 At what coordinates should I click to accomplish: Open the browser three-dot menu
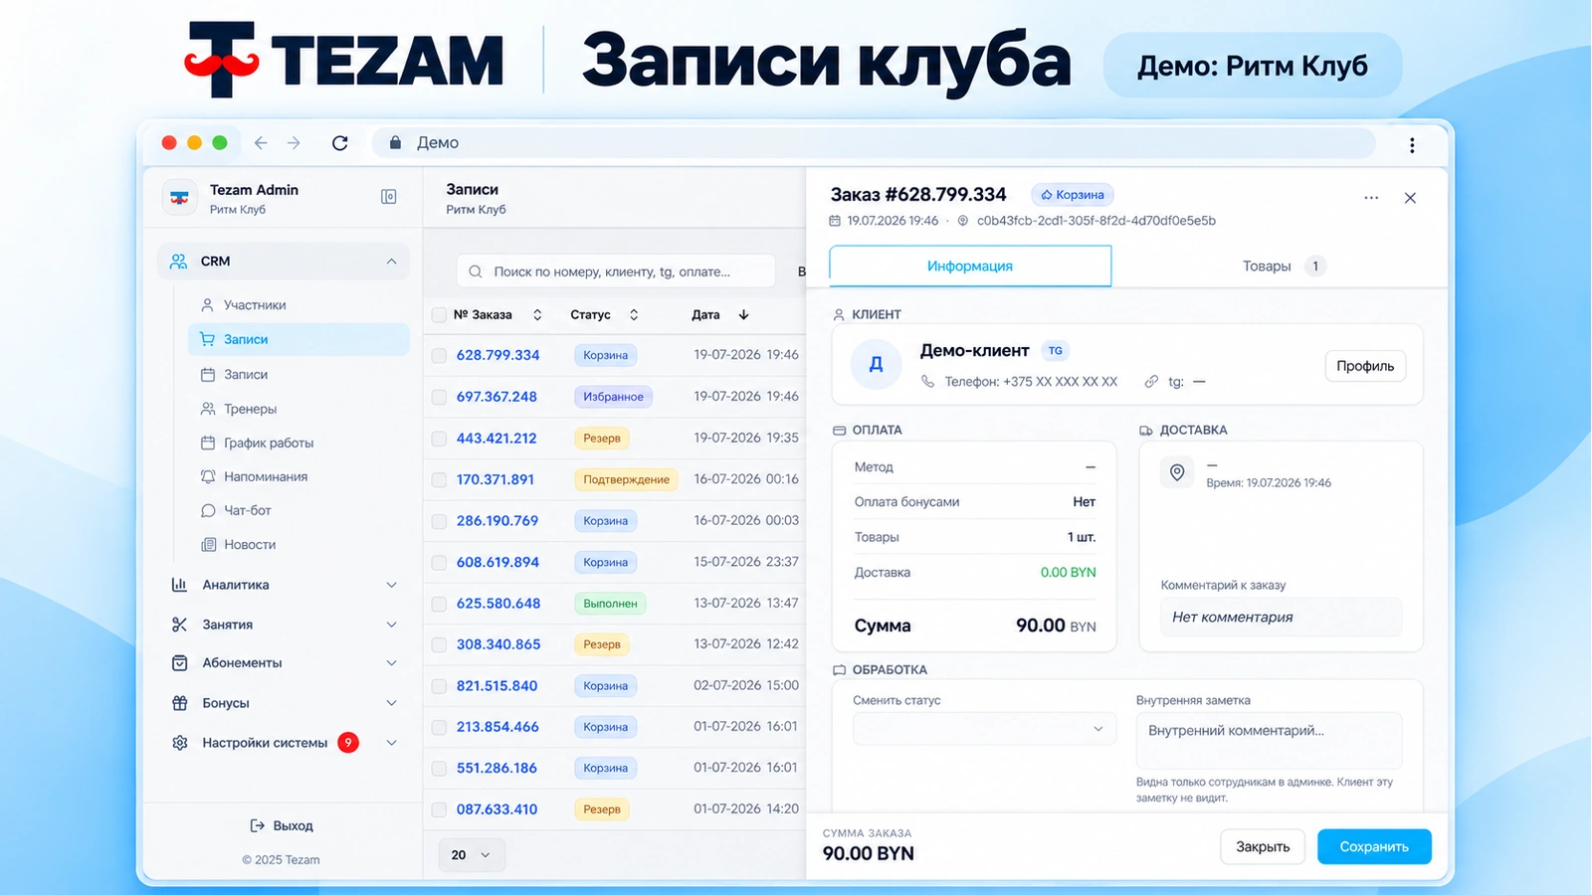pyautogui.click(x=1412, y=145)
